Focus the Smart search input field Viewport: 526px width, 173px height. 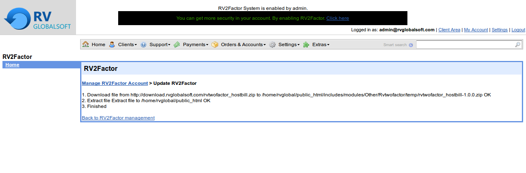(469, 44)
